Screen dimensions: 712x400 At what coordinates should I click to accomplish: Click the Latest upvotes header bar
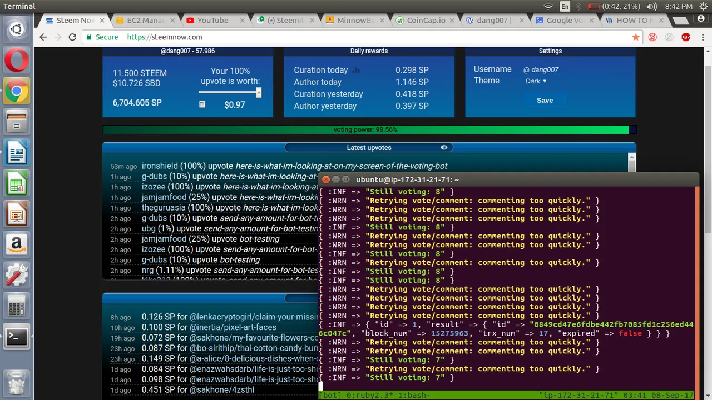click(369, 148)
